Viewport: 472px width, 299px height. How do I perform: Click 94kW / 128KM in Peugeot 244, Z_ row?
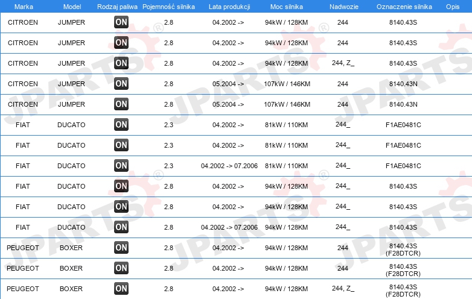[286, 289]
